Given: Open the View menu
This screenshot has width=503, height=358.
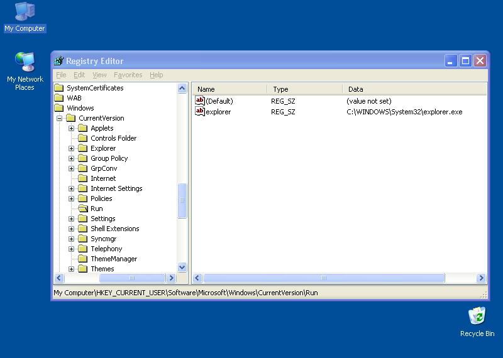Looking at the screenshot, I should 99,75.
